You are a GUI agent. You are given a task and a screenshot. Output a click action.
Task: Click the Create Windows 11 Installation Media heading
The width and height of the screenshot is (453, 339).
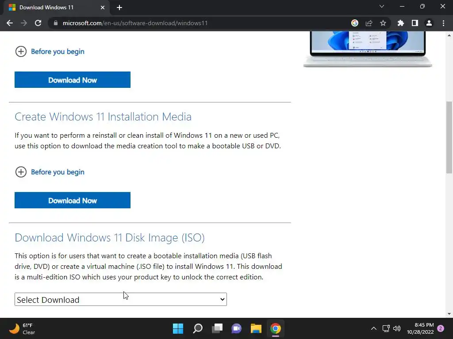[103, 117]
